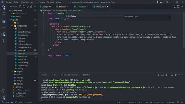The height and width of the screenshot is (104, 185).
Task: Split the terminal panel
Action: coord(172,75)
